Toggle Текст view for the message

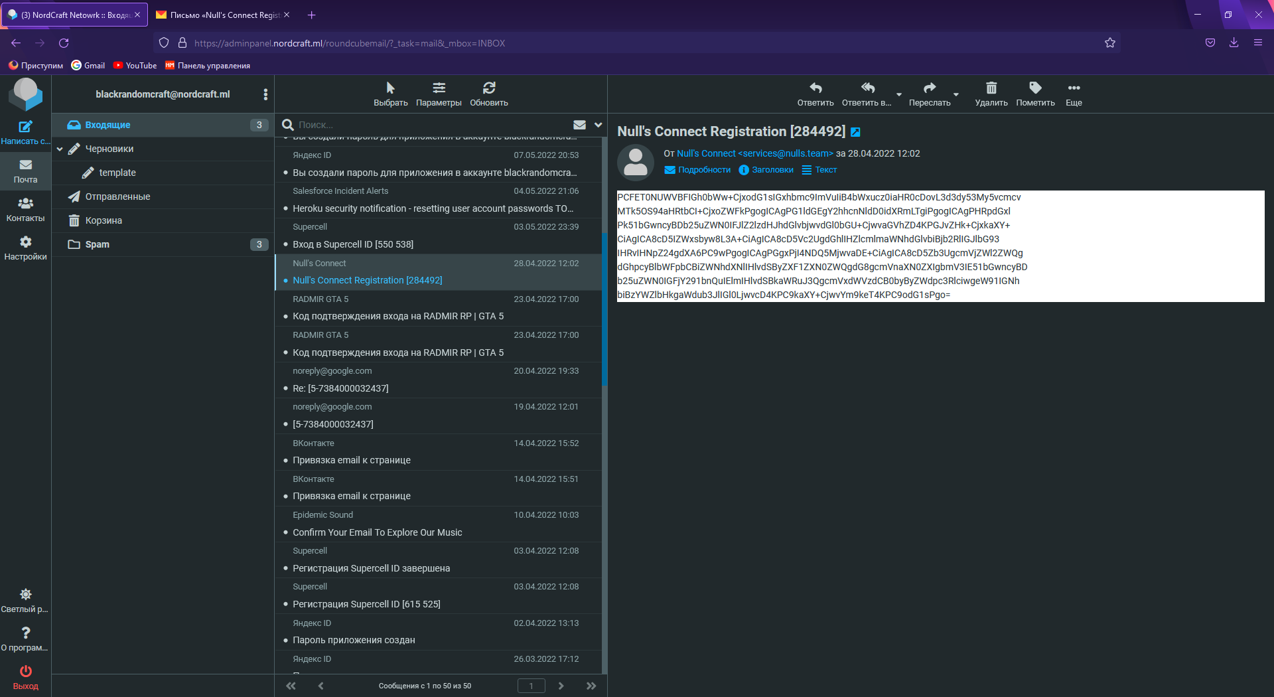819,170
